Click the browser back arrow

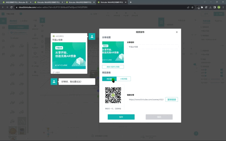coord(3,7)
